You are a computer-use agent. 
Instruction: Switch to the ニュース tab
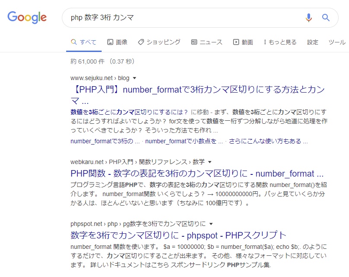207,42
